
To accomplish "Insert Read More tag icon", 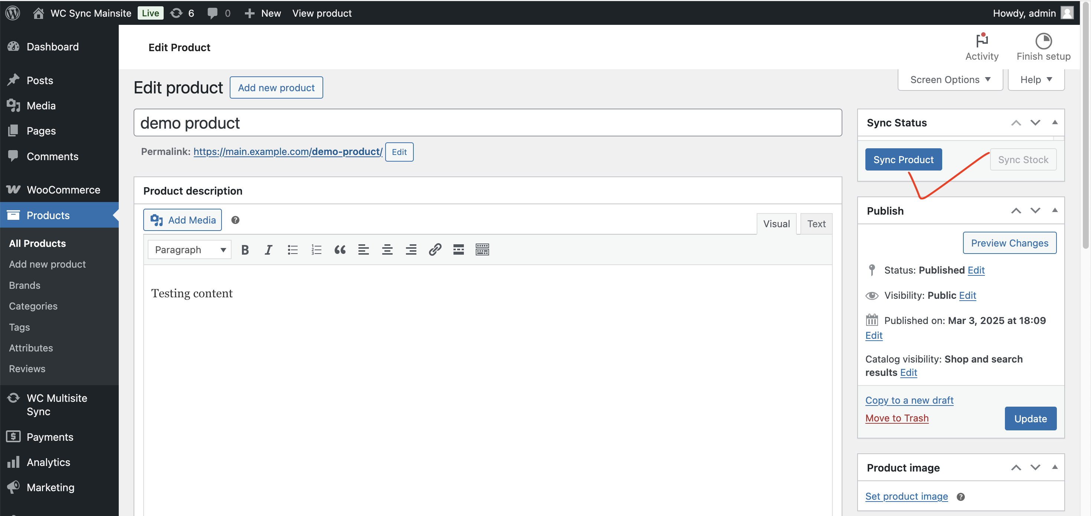I will 459,249.
